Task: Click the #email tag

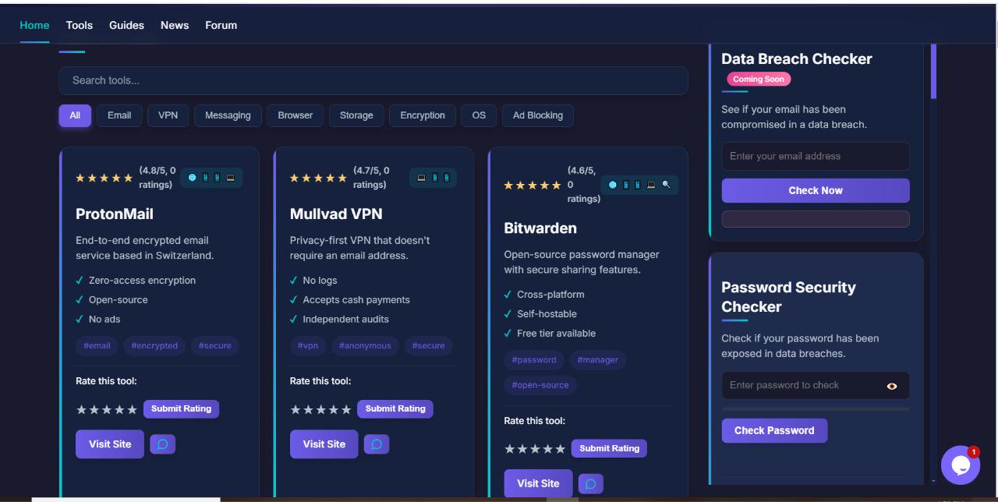Action: pos(97,345)
